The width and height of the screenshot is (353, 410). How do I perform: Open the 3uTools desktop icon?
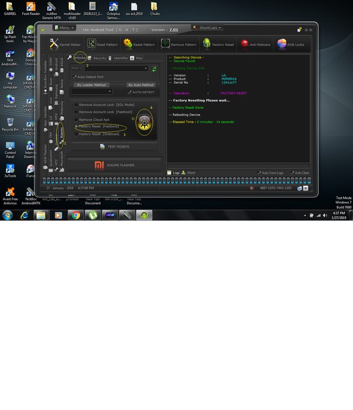pyautogui.click(x=10, y=171)
